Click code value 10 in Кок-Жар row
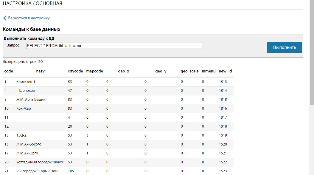 tap(7, 109)
